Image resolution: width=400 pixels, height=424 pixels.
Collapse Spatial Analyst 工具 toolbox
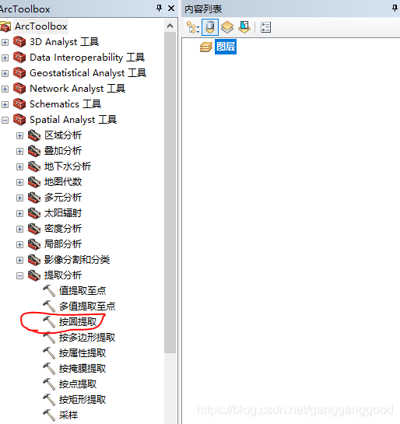(5, 120)
